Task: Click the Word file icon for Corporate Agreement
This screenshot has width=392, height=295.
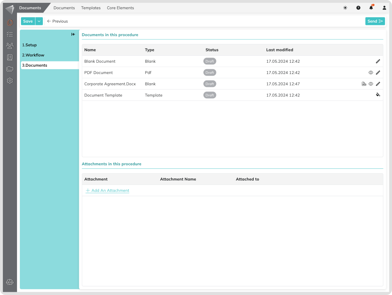Action: point(364,84)
